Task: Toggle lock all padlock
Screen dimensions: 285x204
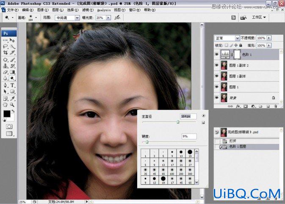Action: [x=241, y=45]
